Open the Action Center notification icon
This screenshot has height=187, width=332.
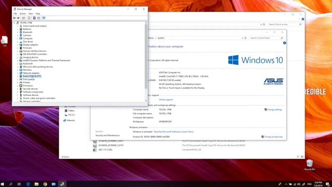(327, 184)
